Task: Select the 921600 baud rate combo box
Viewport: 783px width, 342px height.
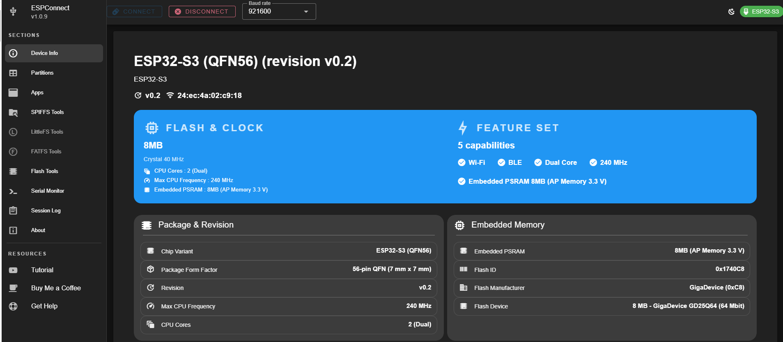Action: [273, 11]
